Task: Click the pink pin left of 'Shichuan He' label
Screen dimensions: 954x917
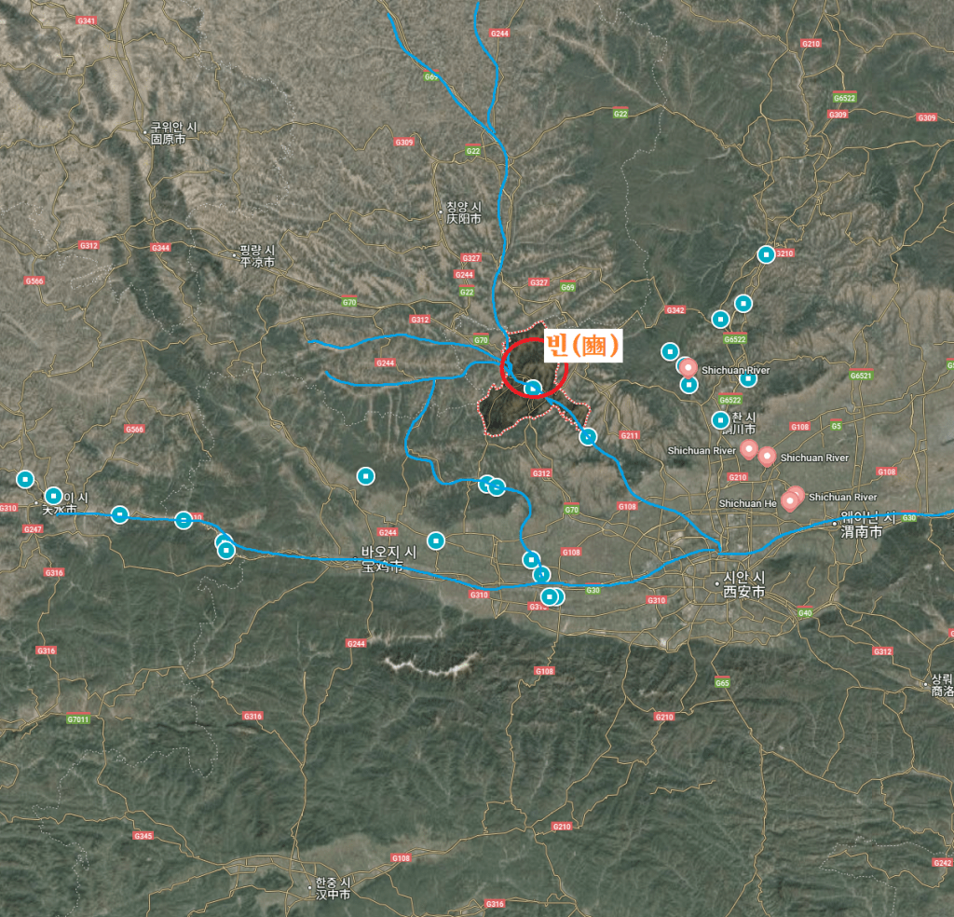Action: 790,502
